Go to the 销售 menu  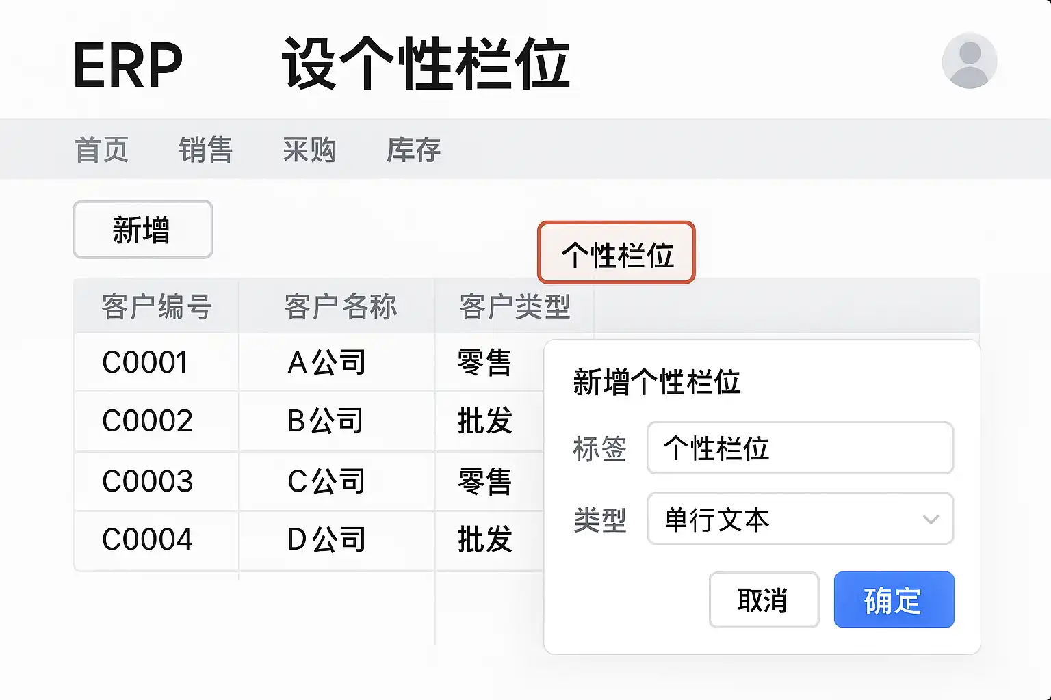tap(205, 150)
